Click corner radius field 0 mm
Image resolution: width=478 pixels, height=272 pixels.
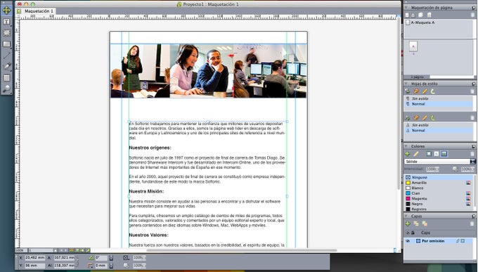pyautogui.click(x=101, y=266)
